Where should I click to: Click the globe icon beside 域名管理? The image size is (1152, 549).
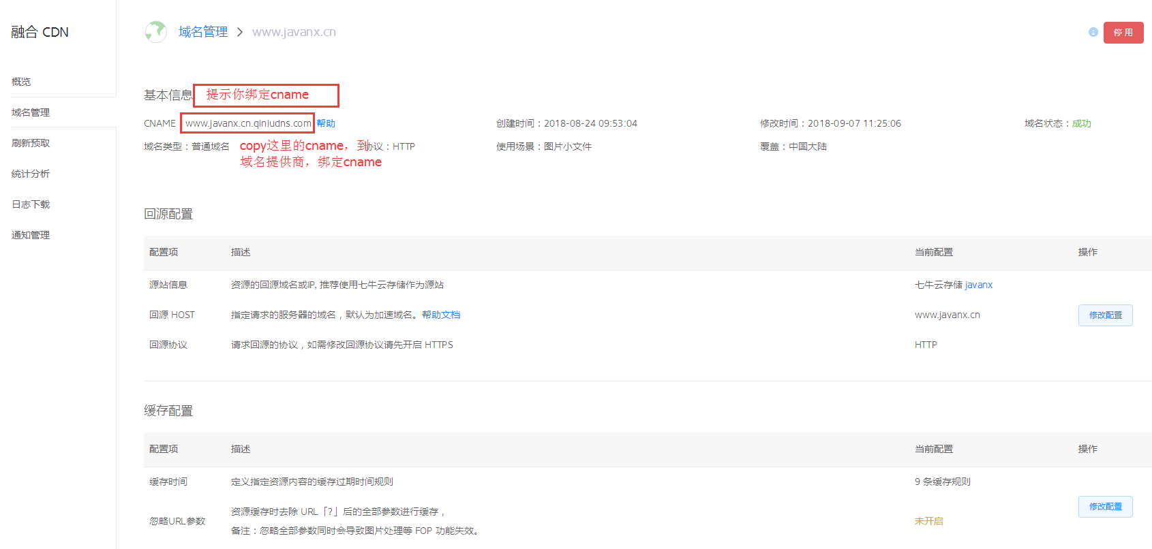coord(156,31)
